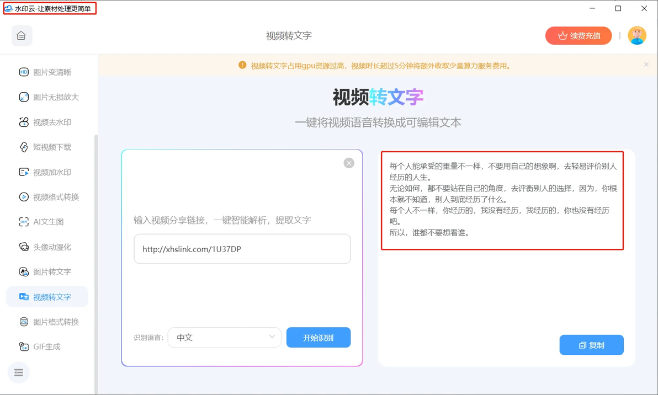Select the 视频格式转换 play icon
The height and width of the screenshot is (395, 658).
(x=24, y=196)
